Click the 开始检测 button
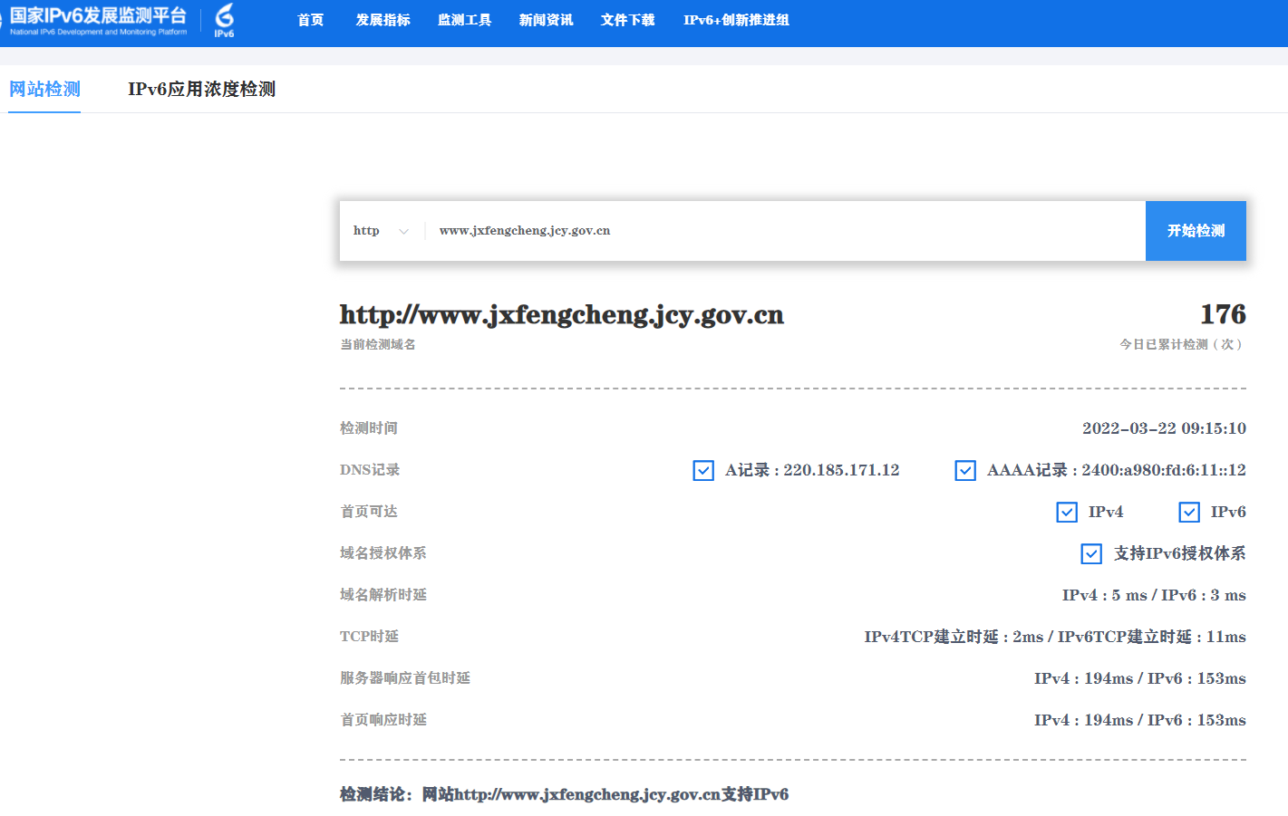The image size is (1288, 816). coord(1196,231)
